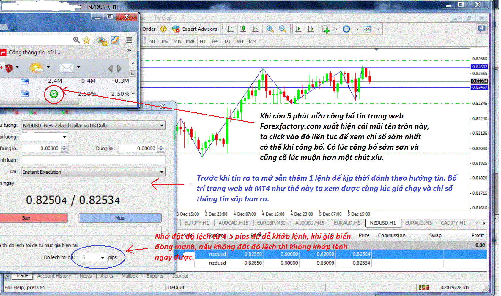
Task: Switch to AUDCAD,M15 chart tab
Action: 233,223
